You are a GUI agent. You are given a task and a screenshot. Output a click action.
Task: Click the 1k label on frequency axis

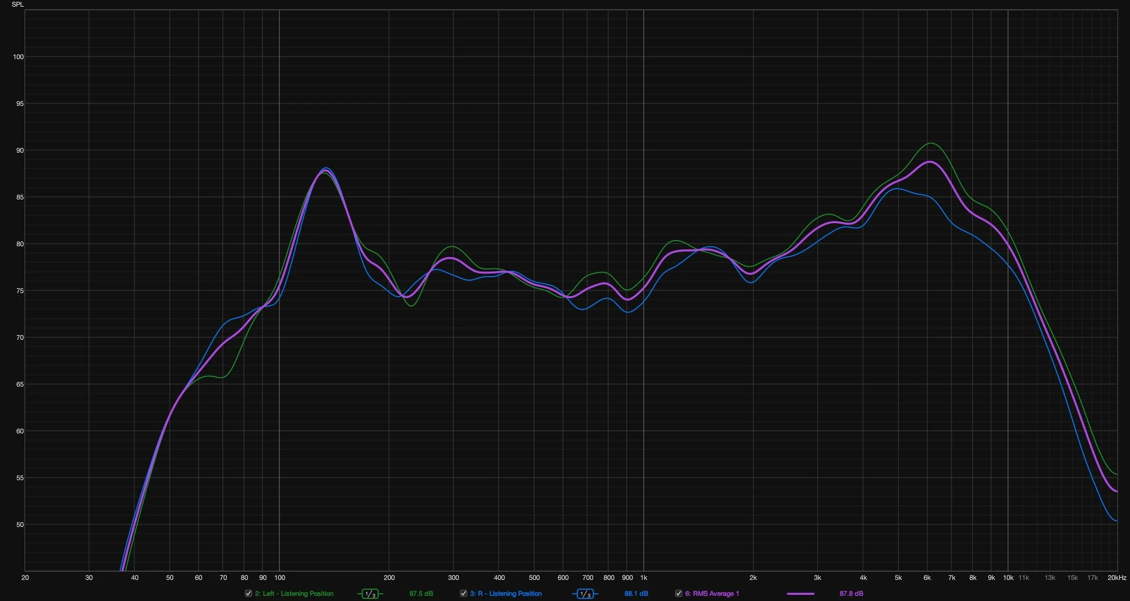pyautogui.click(x=643, y=578)
